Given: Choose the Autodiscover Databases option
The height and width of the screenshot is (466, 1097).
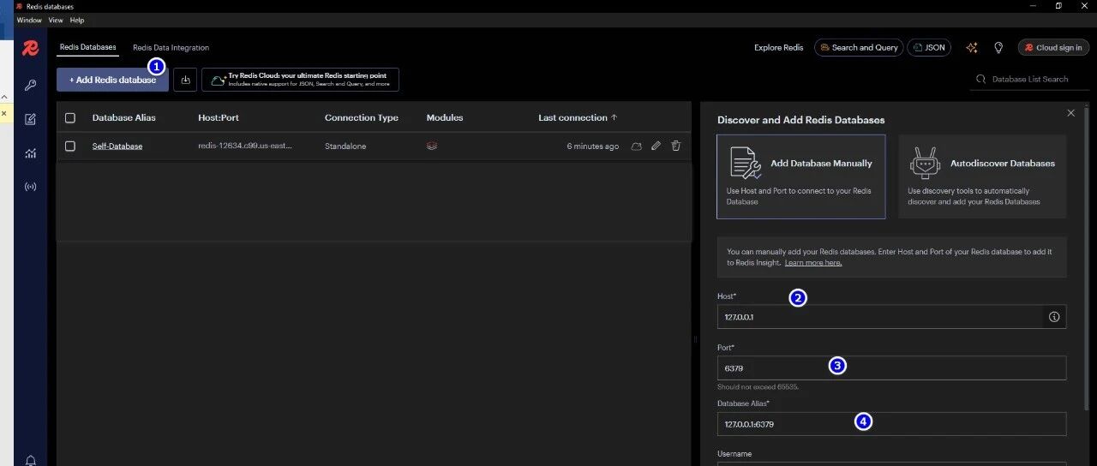Looking at the screenshot, I should 982,176.
